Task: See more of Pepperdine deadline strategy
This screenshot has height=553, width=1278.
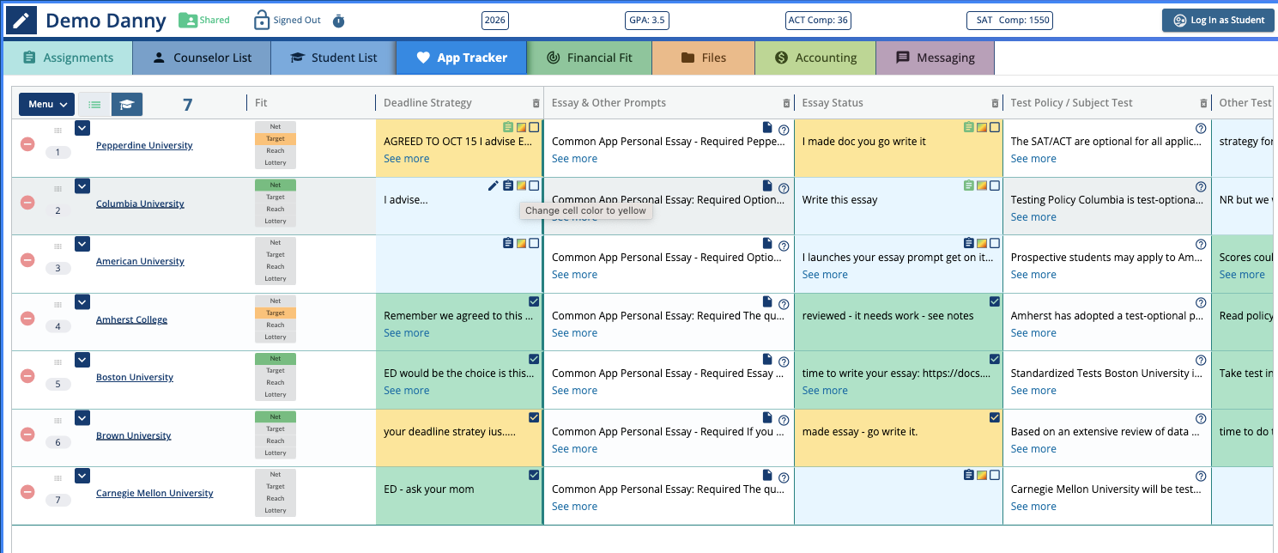Action: (x=407, y=159)
